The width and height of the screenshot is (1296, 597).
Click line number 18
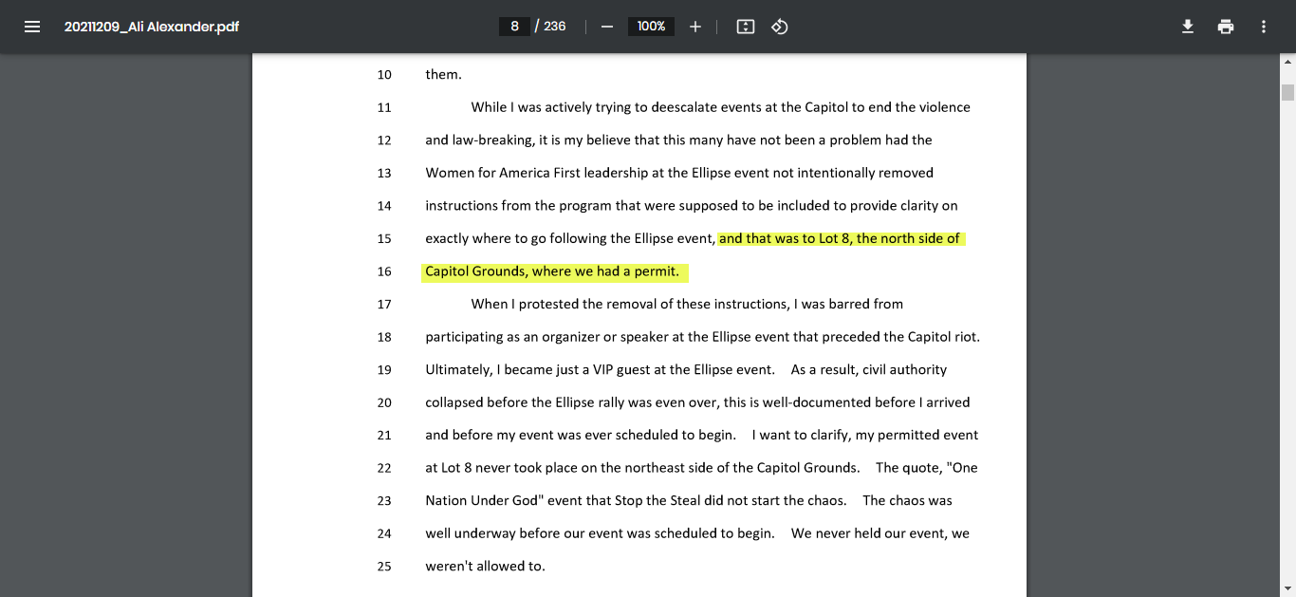pyautogui.click(x=384, y=337)
